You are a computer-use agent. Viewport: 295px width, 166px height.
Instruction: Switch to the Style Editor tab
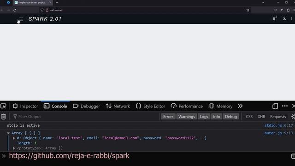(x=150, y=106)
